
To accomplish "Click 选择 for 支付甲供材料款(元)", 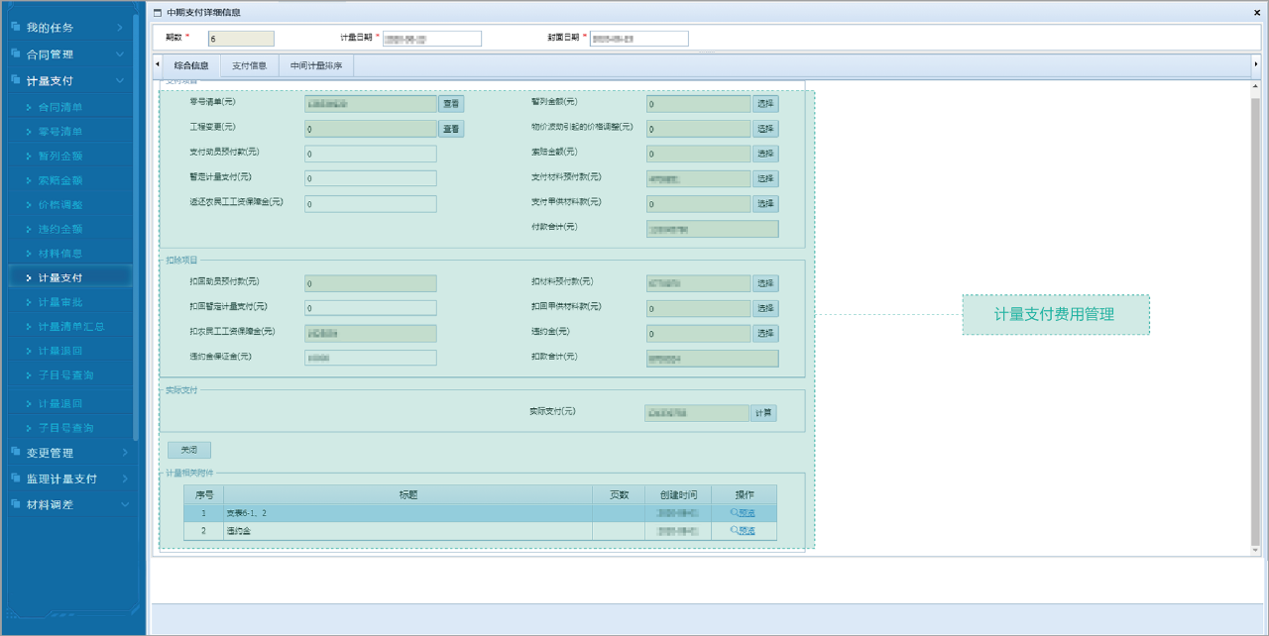I will 765,203.
